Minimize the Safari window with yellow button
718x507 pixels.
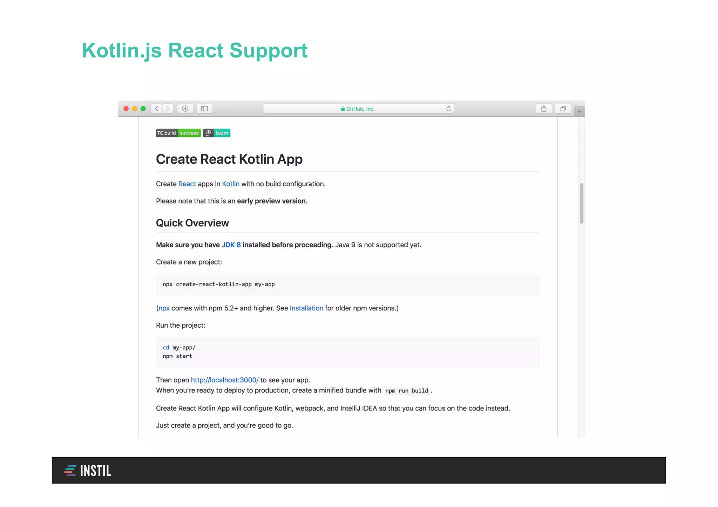click(x=135, y=109)
